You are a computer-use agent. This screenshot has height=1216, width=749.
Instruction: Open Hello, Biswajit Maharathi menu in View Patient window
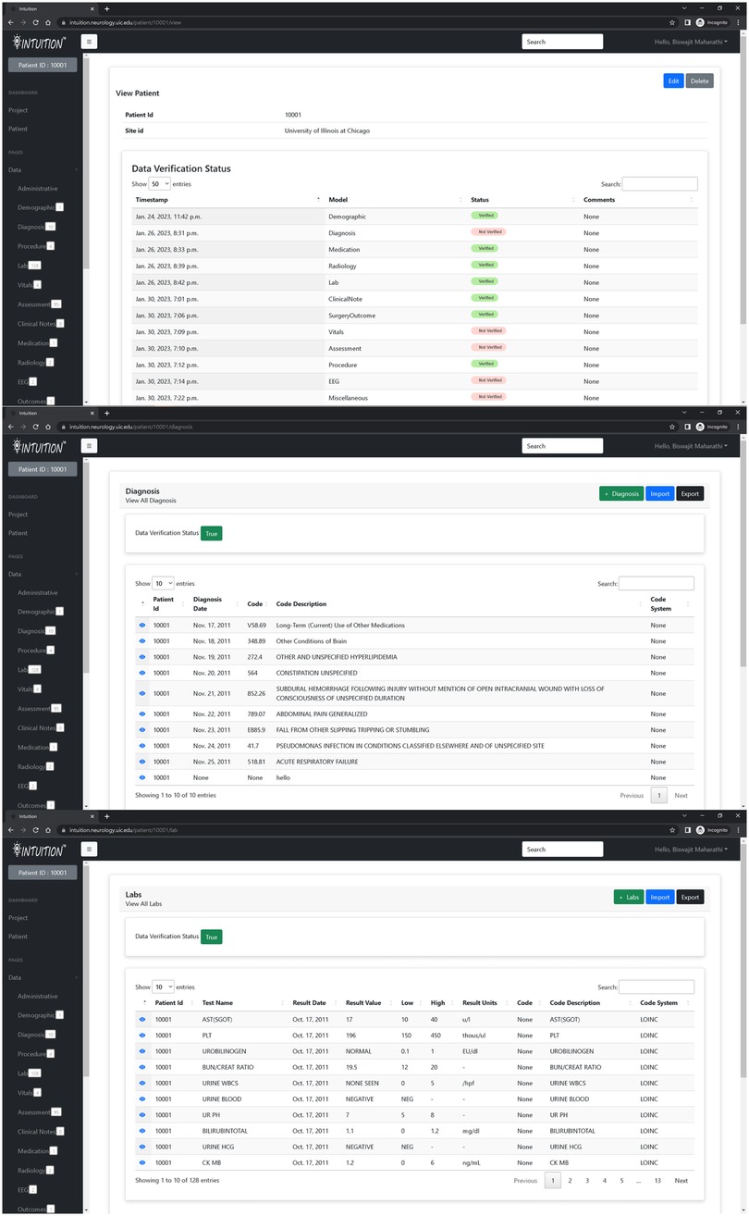691,42
